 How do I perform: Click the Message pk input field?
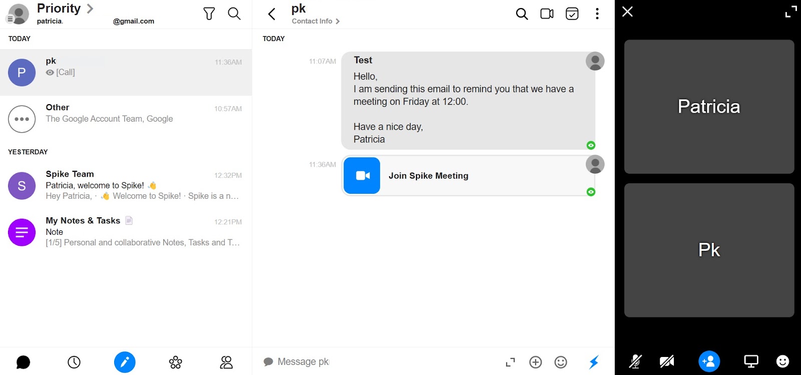click(380, 361)
